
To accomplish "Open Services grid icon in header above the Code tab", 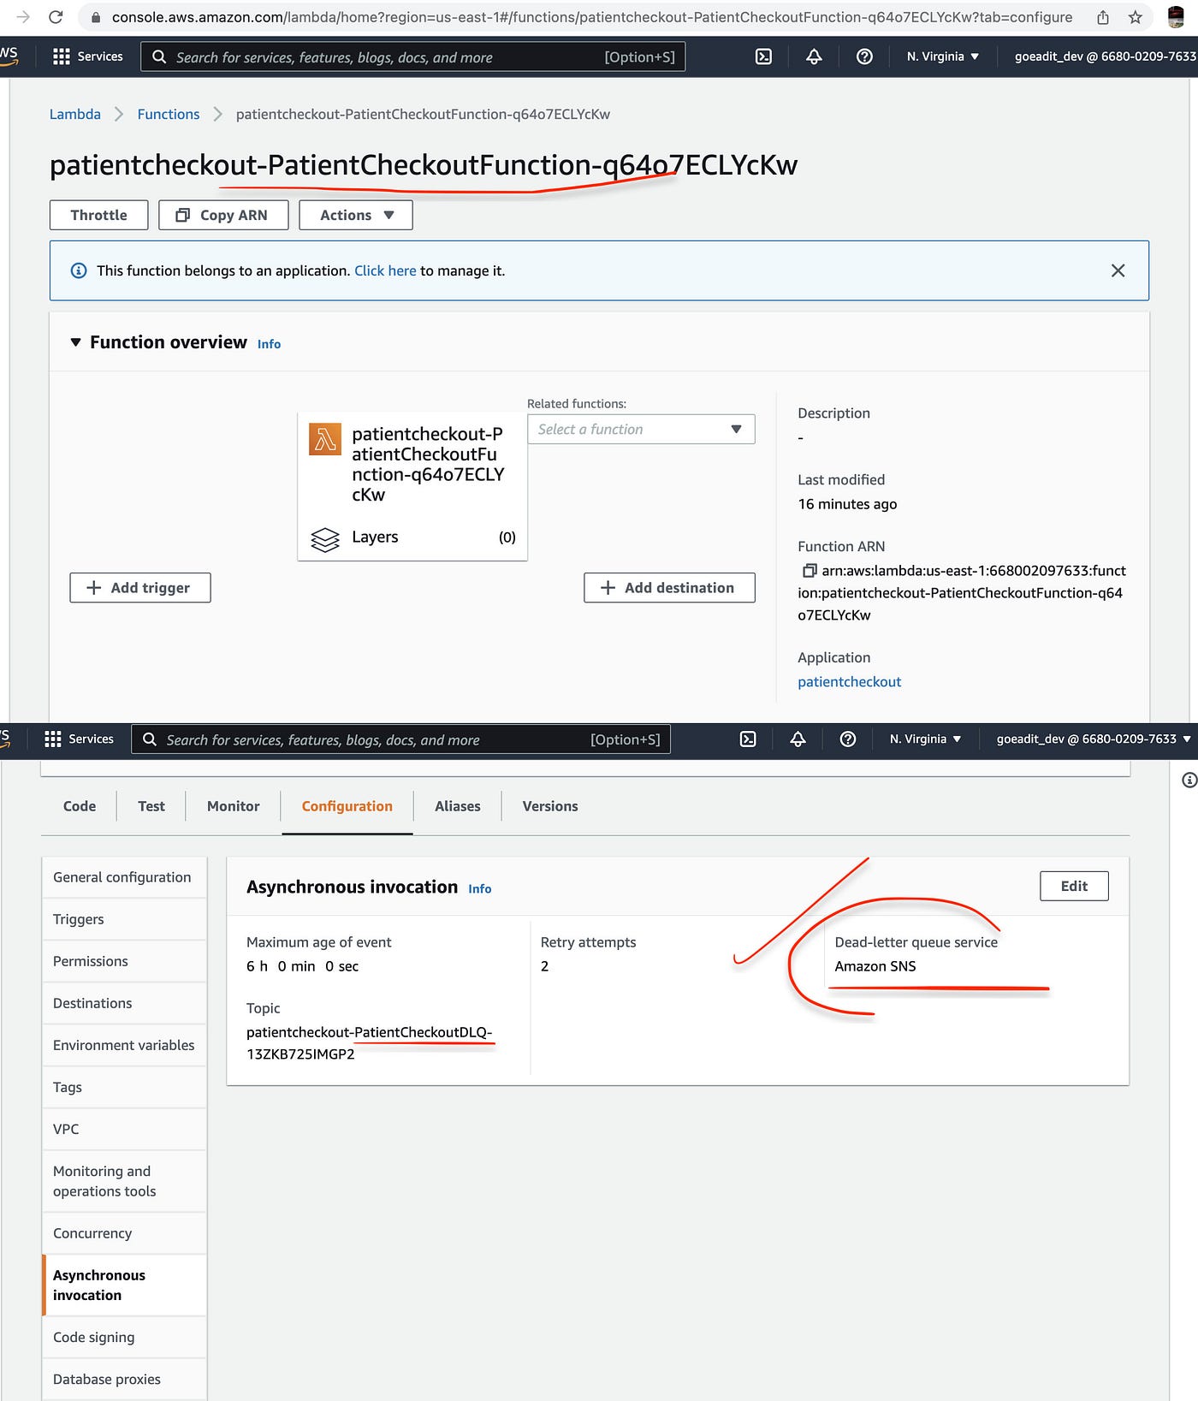I will click(53, 739).
